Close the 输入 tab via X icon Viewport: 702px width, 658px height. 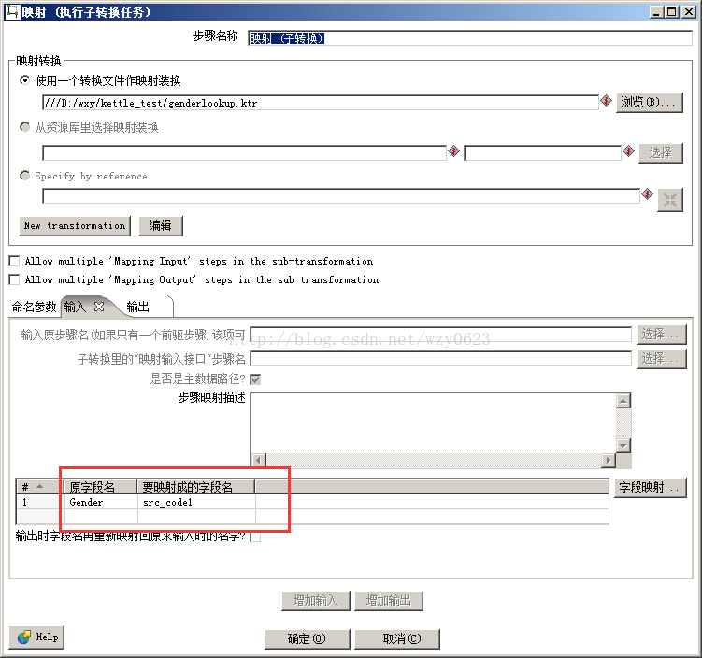(x=99, y=307)
